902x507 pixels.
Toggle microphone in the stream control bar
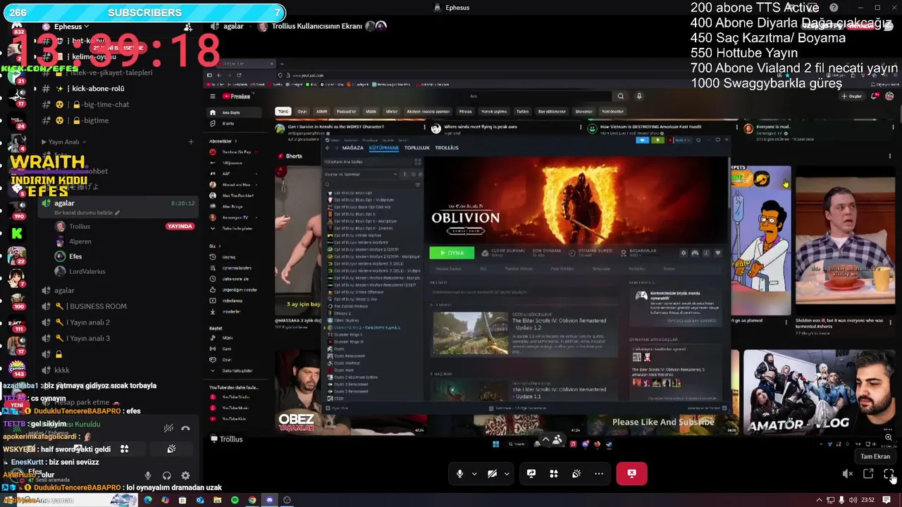(x=459, y=474)
